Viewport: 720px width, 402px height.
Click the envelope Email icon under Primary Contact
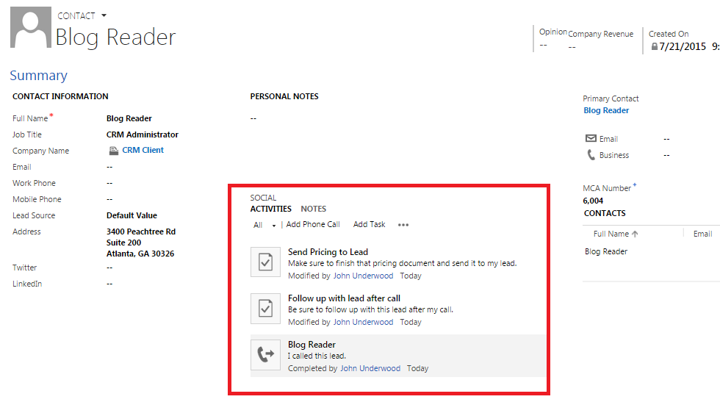click(591, 139)
